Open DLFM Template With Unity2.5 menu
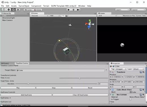 [x=64, y=6]
